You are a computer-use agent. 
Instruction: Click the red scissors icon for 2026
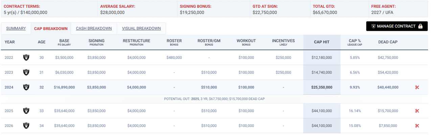click(417, 126)
